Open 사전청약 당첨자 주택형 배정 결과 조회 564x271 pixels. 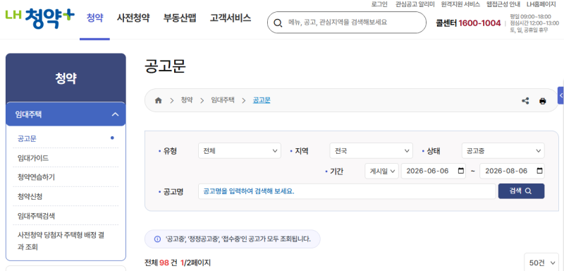(x=61, y=241)
